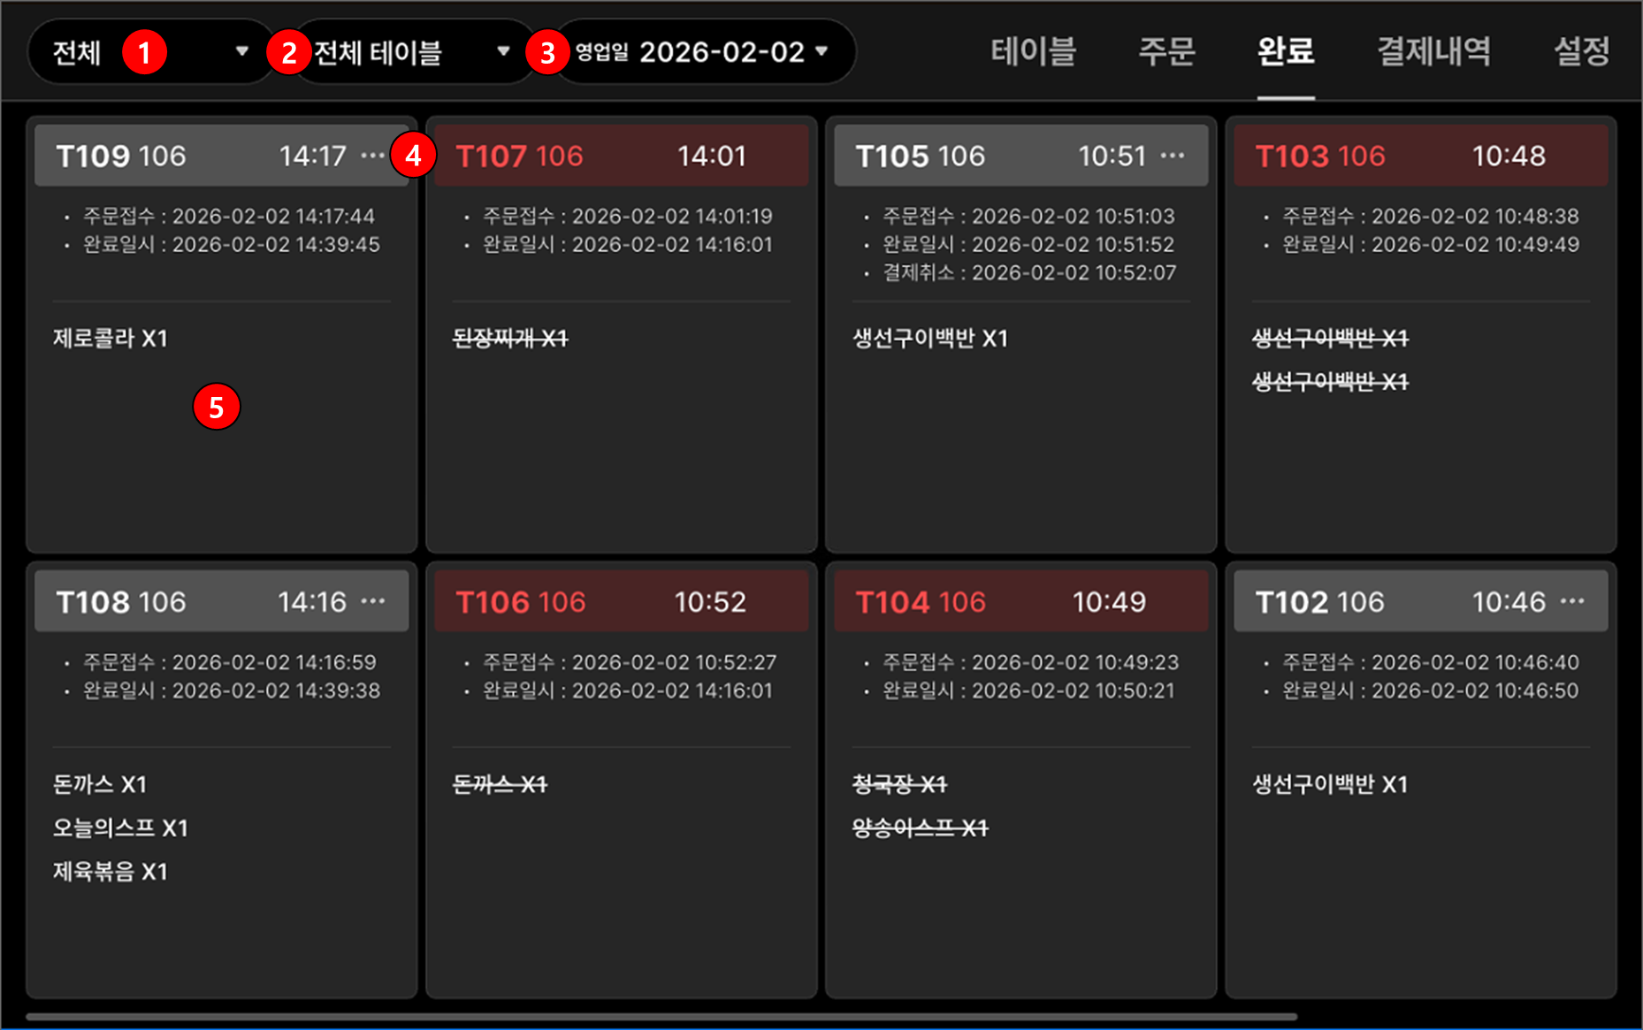Viewport: 1643px width, 1030px height.
Task: Open the more options menu on T109
Action: coord(373,156)
